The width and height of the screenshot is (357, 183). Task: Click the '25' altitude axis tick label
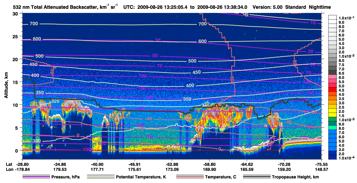coord(16,36)
